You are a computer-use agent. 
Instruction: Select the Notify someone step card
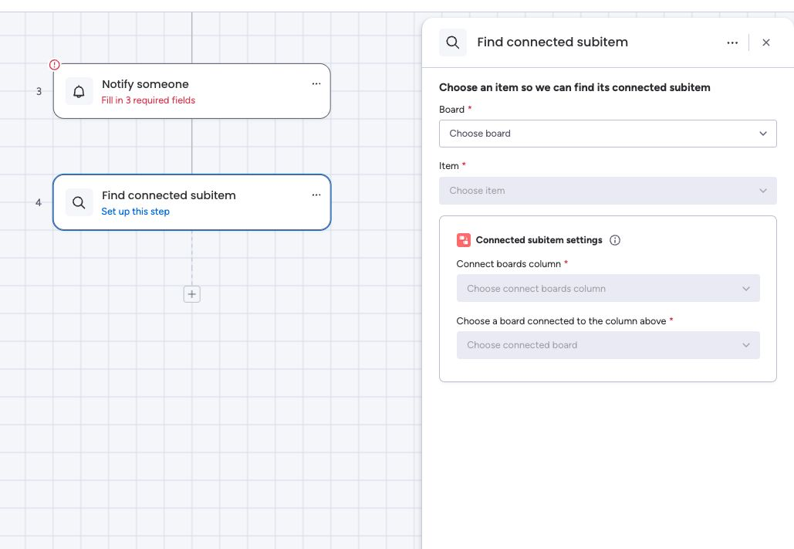pyautogui.click(x=191, y=91)
